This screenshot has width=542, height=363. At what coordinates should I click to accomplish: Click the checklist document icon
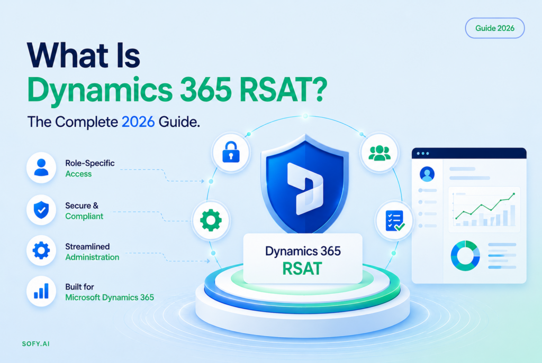[x=394, y=221]
